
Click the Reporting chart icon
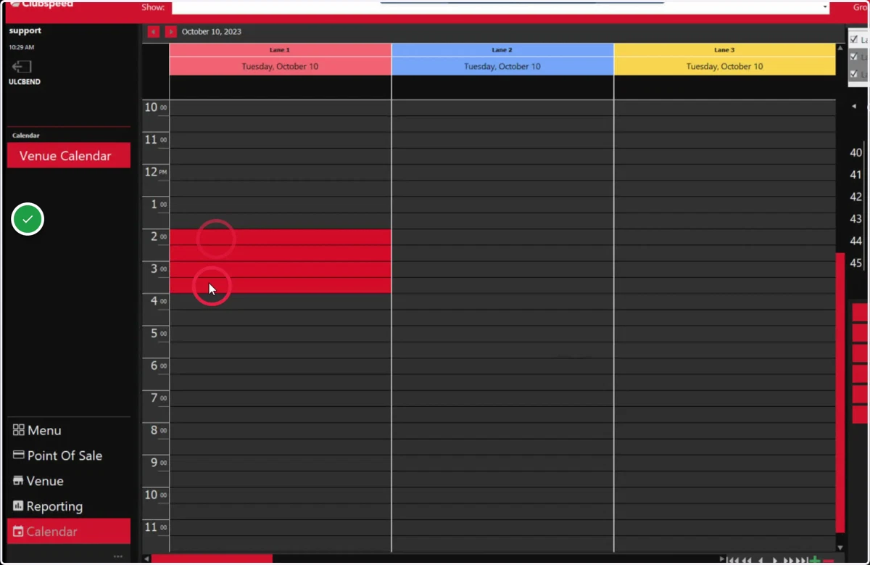click(x=18, y=506)
